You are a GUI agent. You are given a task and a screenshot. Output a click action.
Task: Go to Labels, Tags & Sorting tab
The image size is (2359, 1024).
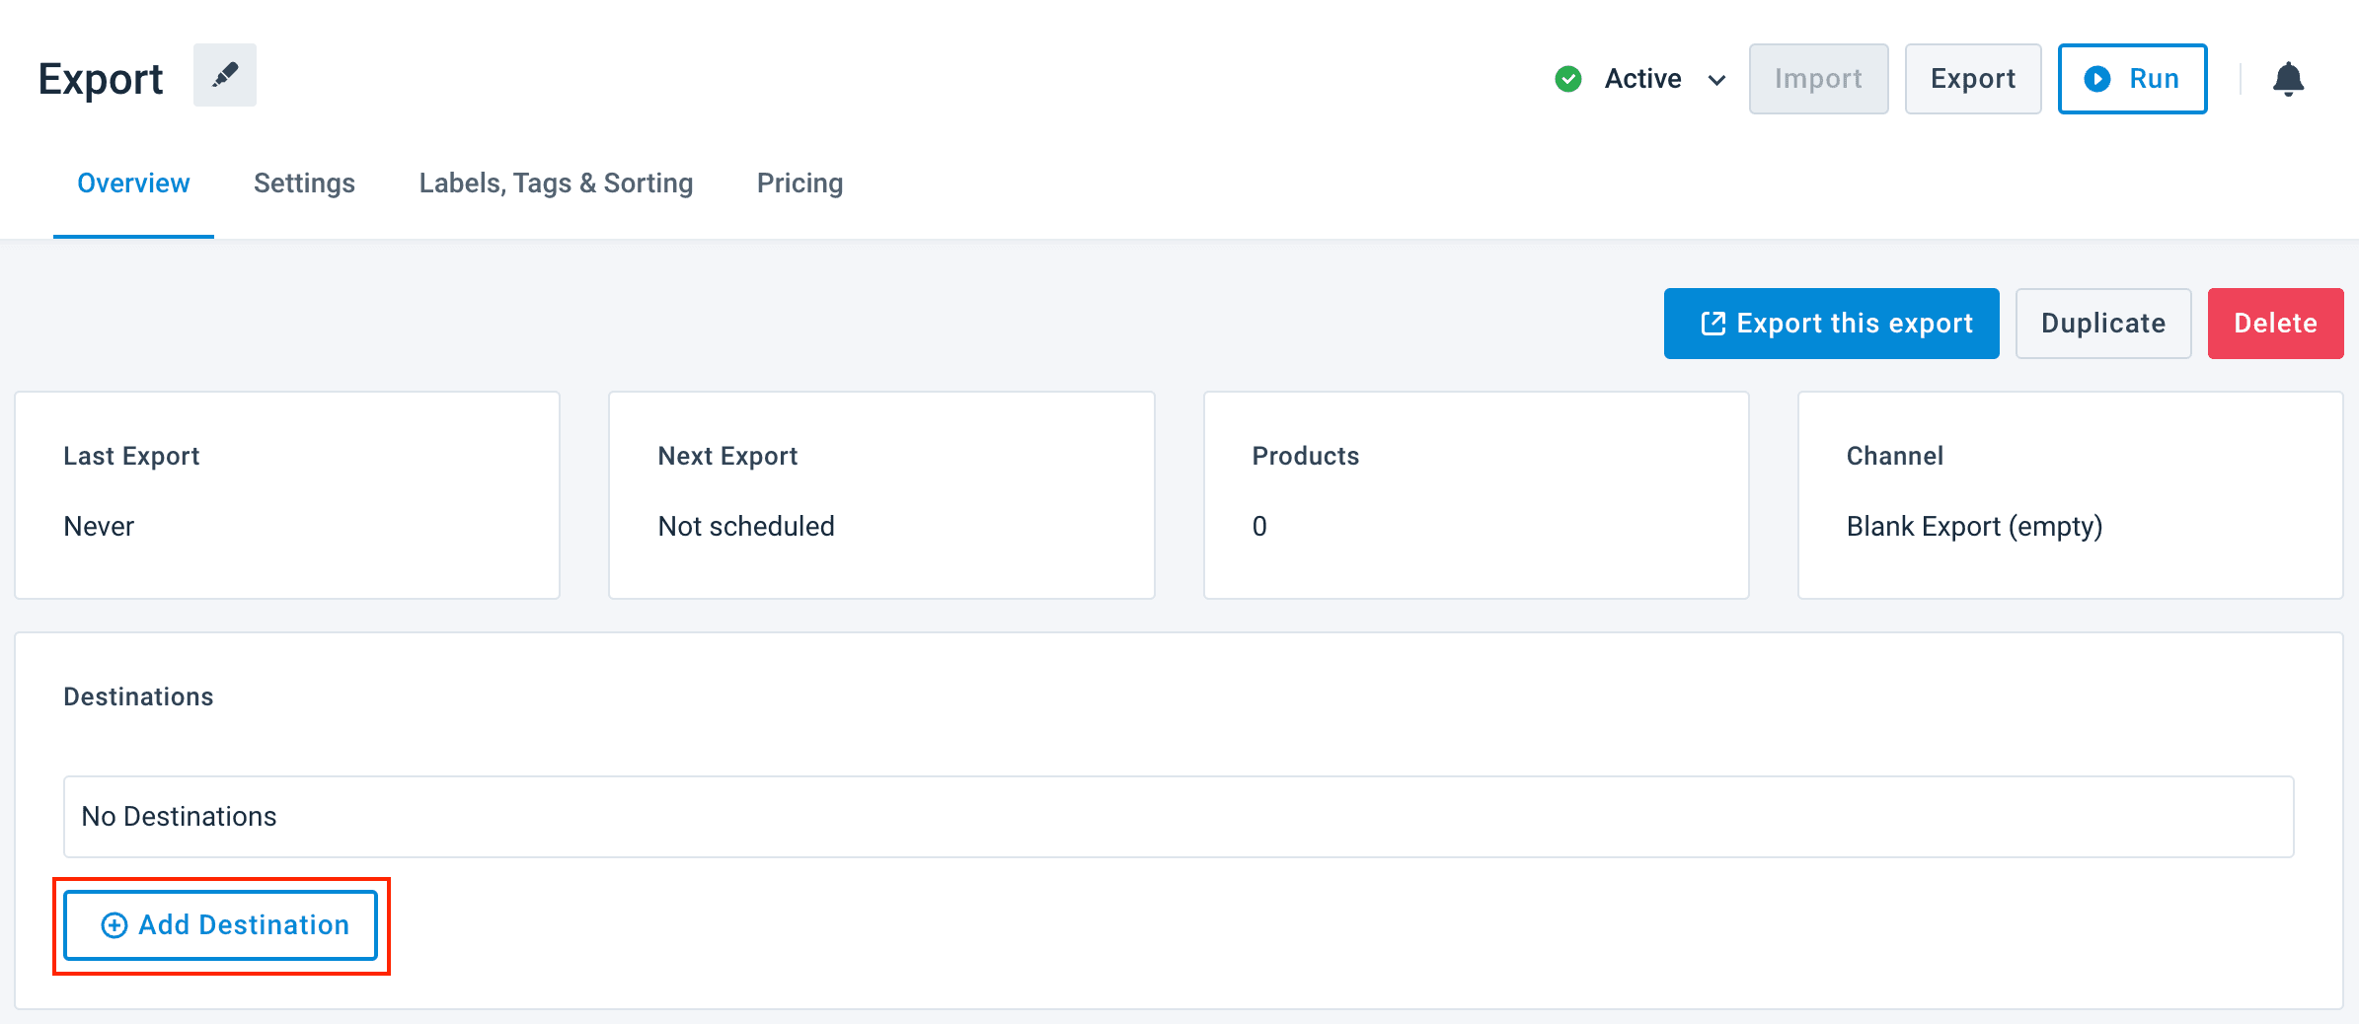[556, 183]
